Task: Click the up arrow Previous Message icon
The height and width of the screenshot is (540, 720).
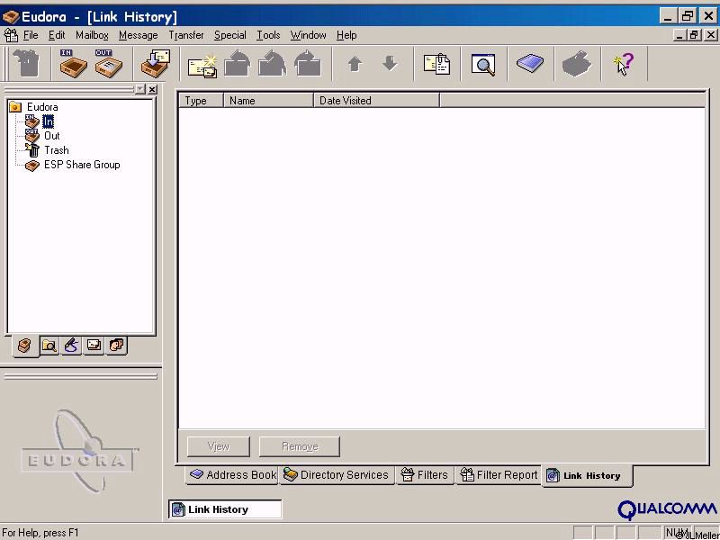Action: [355, 63]
